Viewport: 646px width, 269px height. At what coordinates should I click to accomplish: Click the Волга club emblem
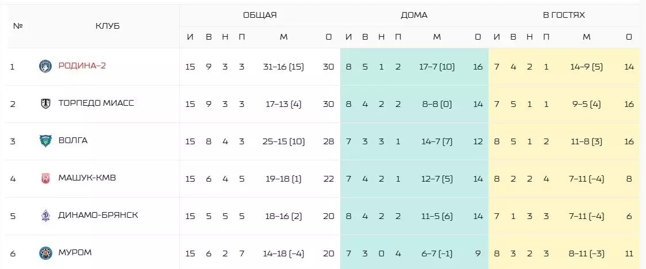click(45, 141)
